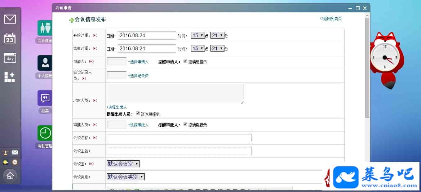Screen dimensions: 421x192
Task: Click the 会议信息发布 heading text
Action: [x=90, y=20]
